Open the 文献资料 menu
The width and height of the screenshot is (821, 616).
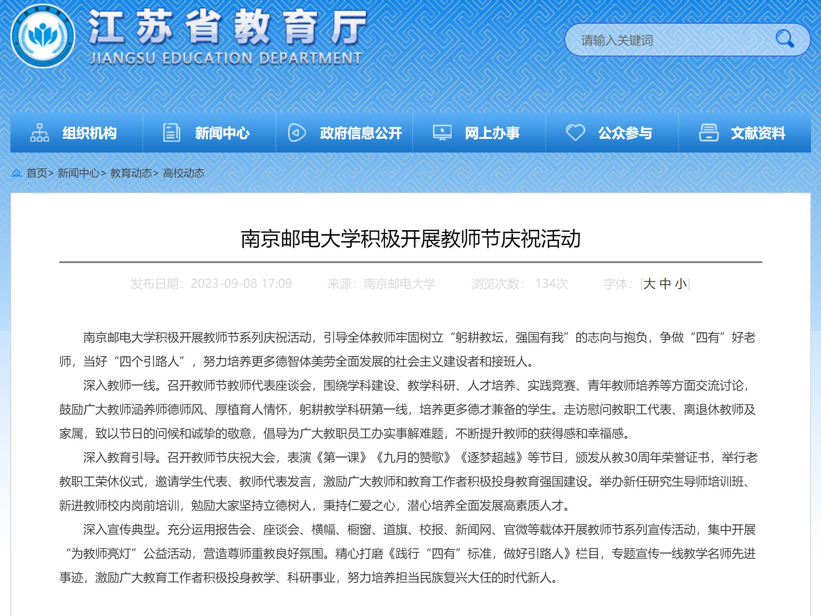(x=758, y=133)
